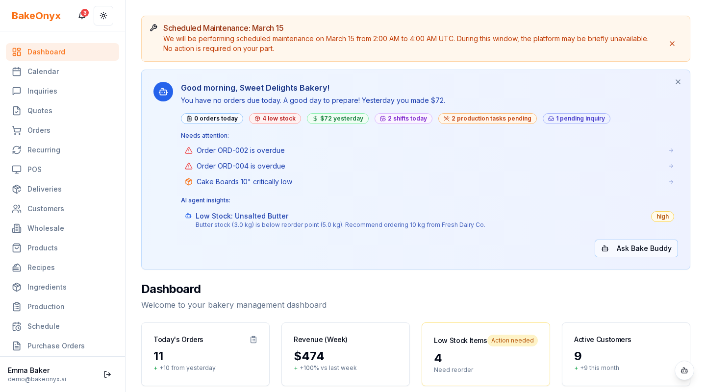Follow the arrow on ORD-004 overdue row
Viewport: 706px width, 392px height.
pos(671,166)
